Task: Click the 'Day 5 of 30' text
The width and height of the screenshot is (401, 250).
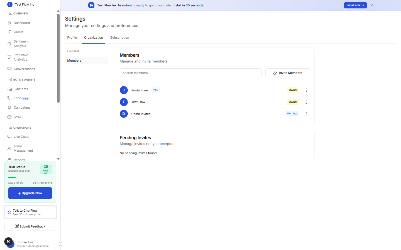Action: [16, 183]
